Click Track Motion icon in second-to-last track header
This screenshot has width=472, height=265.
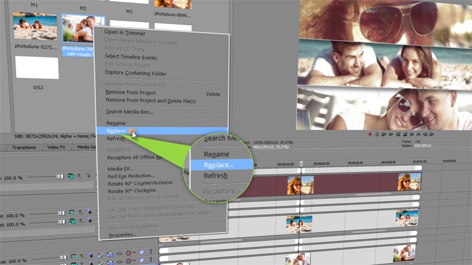click(x=109, y=255)
